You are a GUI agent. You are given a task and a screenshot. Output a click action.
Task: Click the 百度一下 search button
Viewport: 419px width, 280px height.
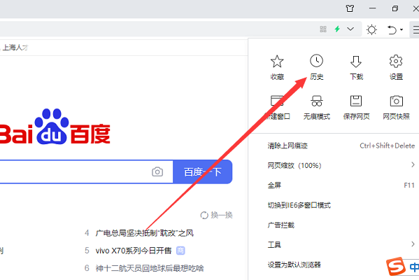click(x=203, y=171)
